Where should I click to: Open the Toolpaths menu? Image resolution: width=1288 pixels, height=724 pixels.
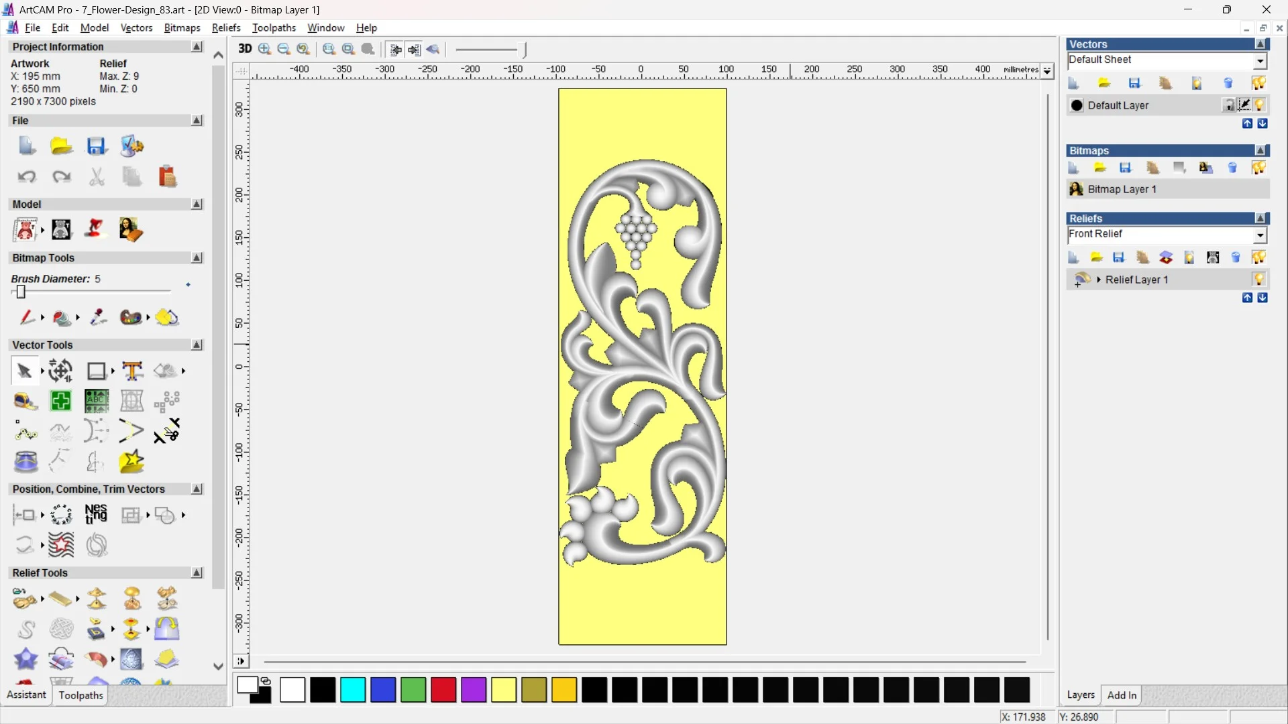point(274,27)
